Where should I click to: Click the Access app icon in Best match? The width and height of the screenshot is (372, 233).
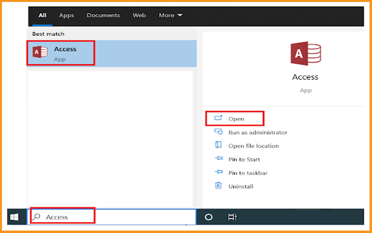tap(40, 52)
